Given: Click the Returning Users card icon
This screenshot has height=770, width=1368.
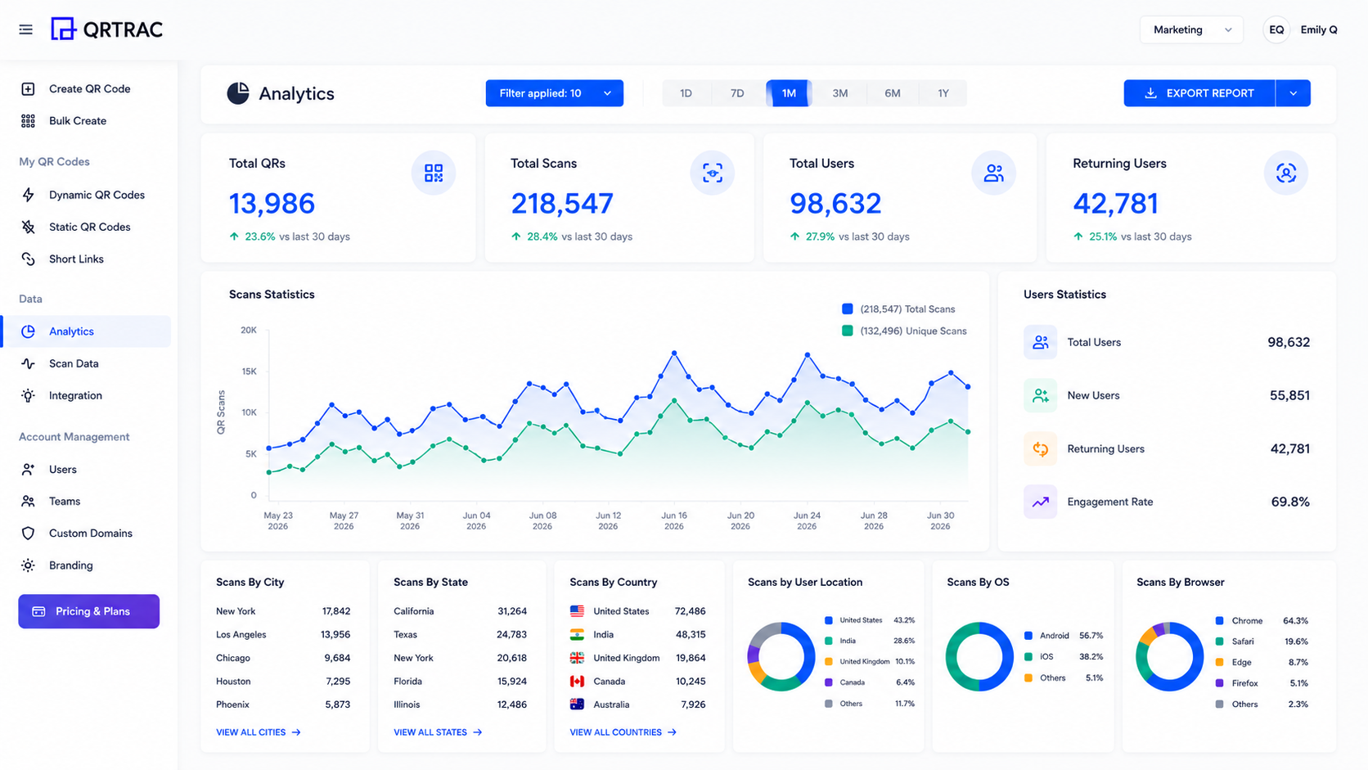Looking at the screenshot, I should [x=1286, y=173].
